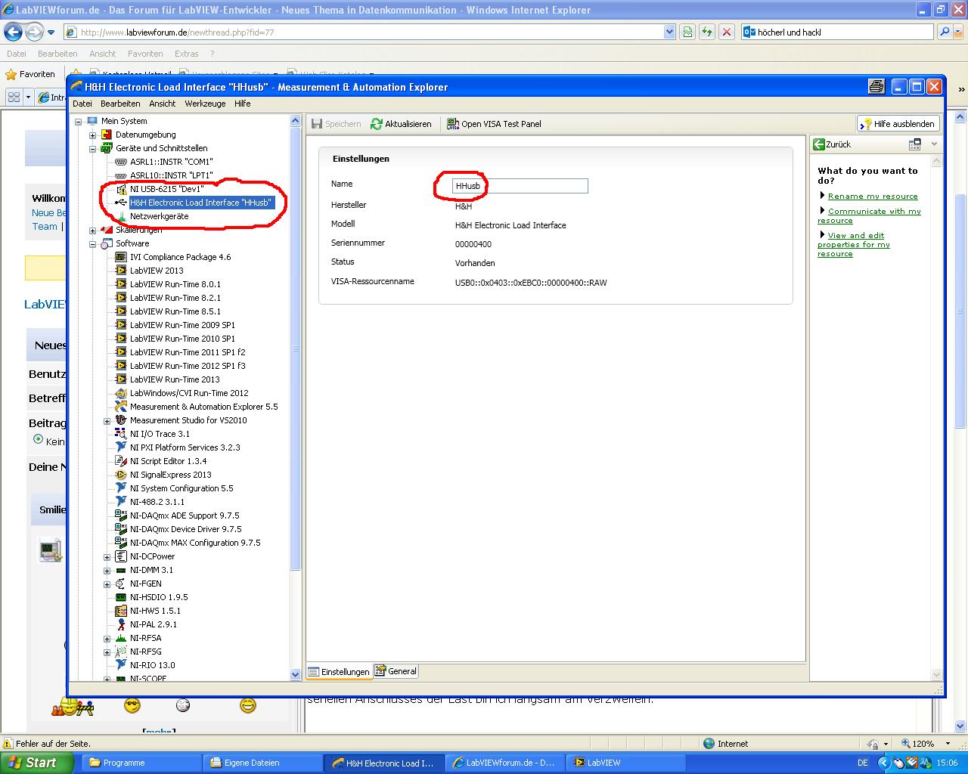The width and height of the screenshot is (968, 774).
Task: Click the Communicate with my resource link
Action: coord(870,216)
